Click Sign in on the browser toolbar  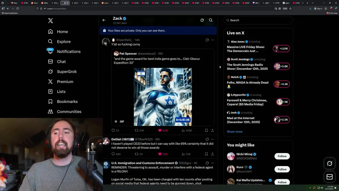pos(318,8)
